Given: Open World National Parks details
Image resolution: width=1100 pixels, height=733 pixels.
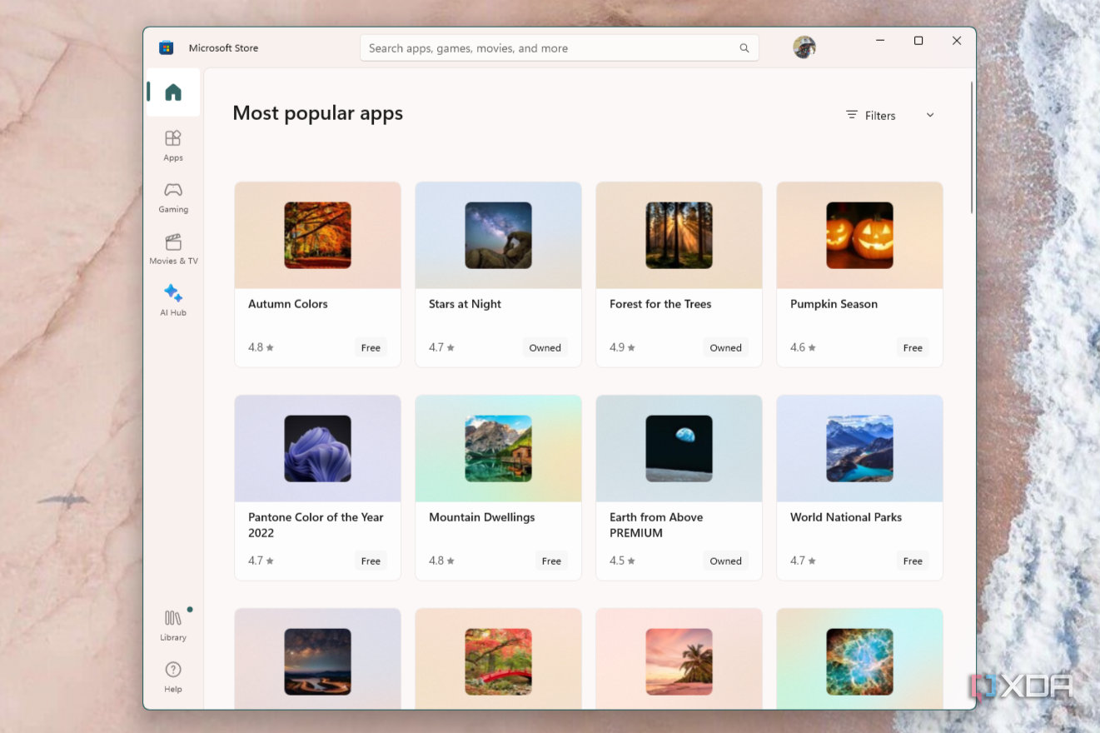Looking at the screenshot, I should coord(859,487).
